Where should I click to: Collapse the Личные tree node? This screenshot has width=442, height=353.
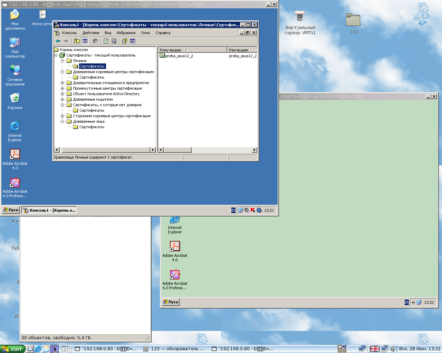(63, 61)
